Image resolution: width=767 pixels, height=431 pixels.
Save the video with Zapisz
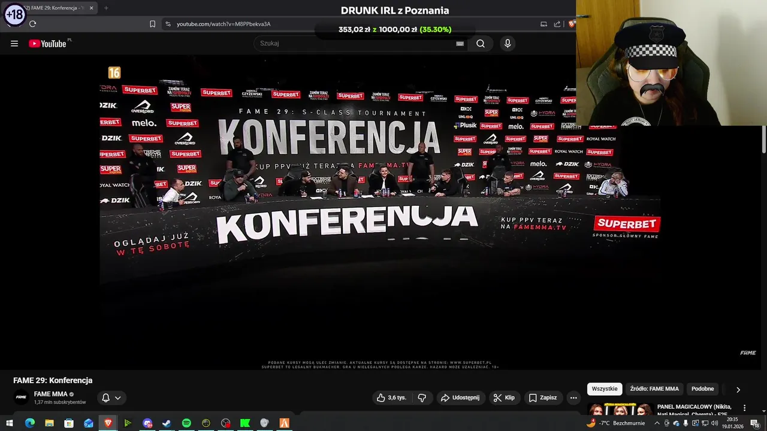click(x=543, y=397)
